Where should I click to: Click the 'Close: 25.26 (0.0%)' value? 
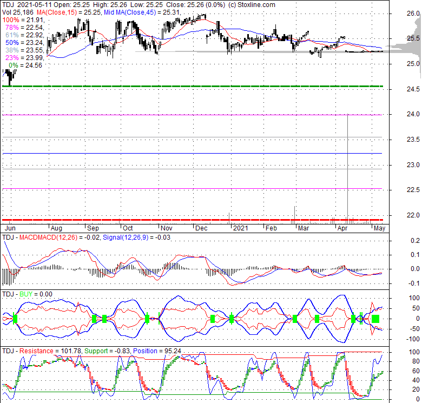coord(196,5)
